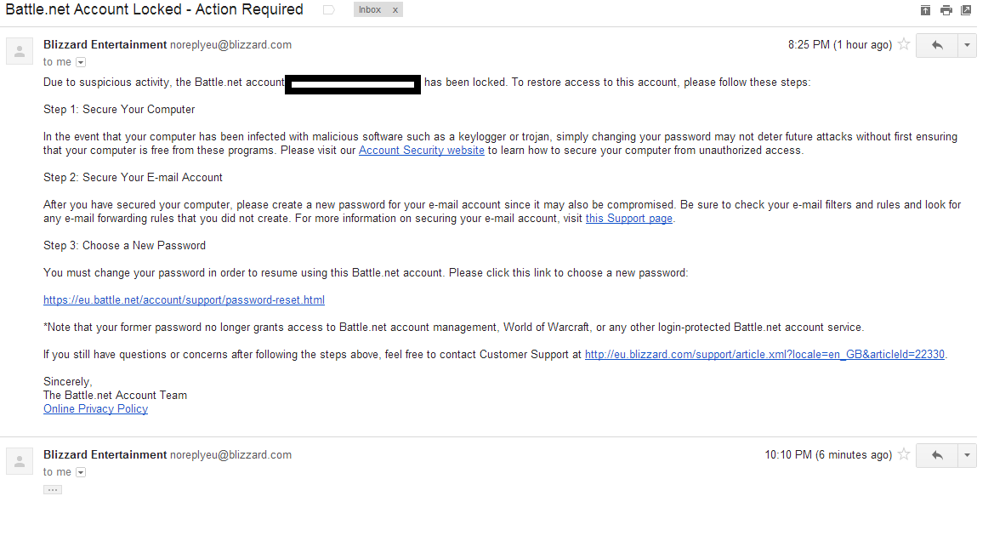Image resolution: width=994 pixels, height=536 pixels.
Task: Star the 10:10 PM message
Action: 904,454
